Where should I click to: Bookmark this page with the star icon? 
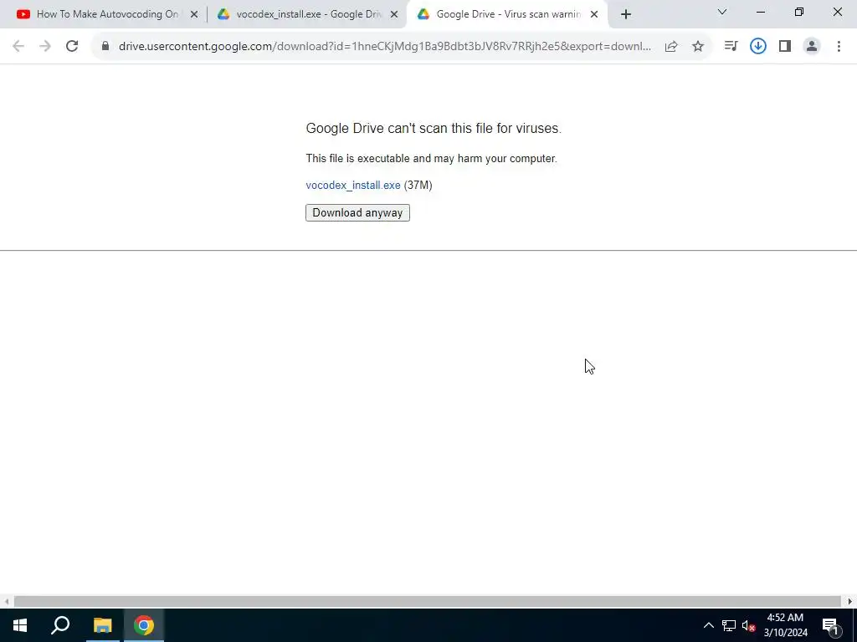click(x=698, y=47)
